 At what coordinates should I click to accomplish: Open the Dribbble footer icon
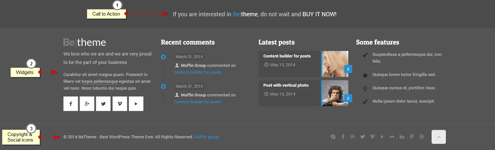(x=421, y=137)
